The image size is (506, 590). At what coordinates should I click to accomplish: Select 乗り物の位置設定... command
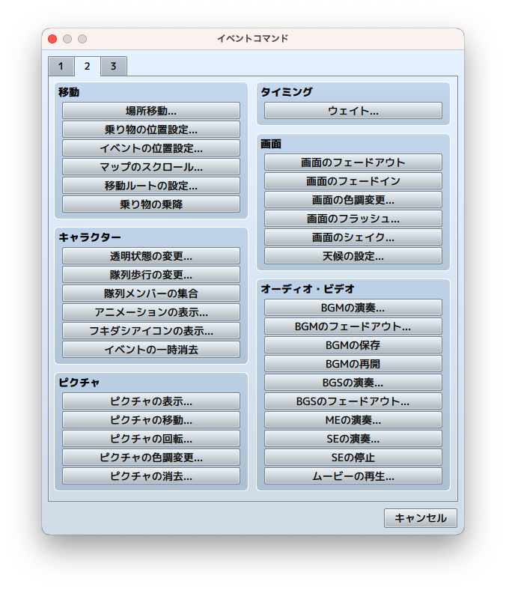[151, 130]
